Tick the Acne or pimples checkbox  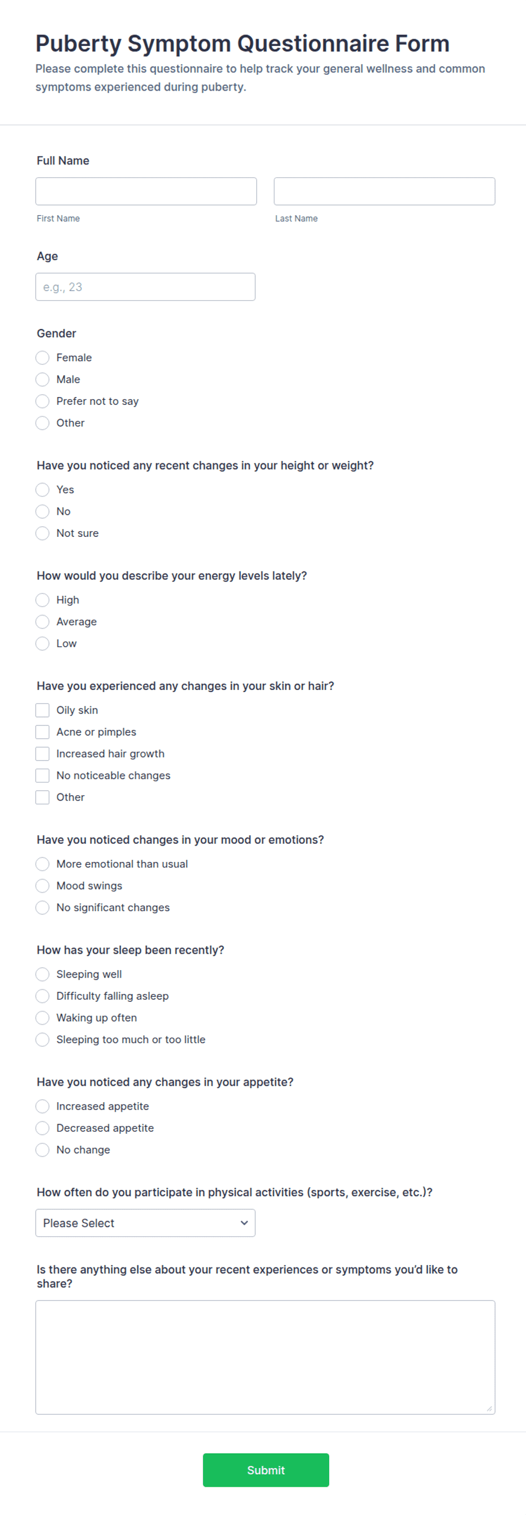click(42, 732)
